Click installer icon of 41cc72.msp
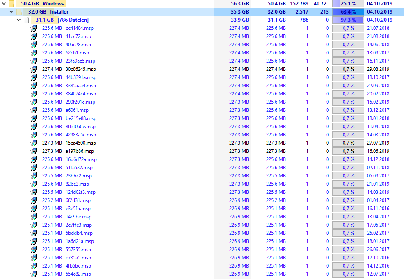The height and width of the screenshot is (279, 406). click(x=34, y=36)
